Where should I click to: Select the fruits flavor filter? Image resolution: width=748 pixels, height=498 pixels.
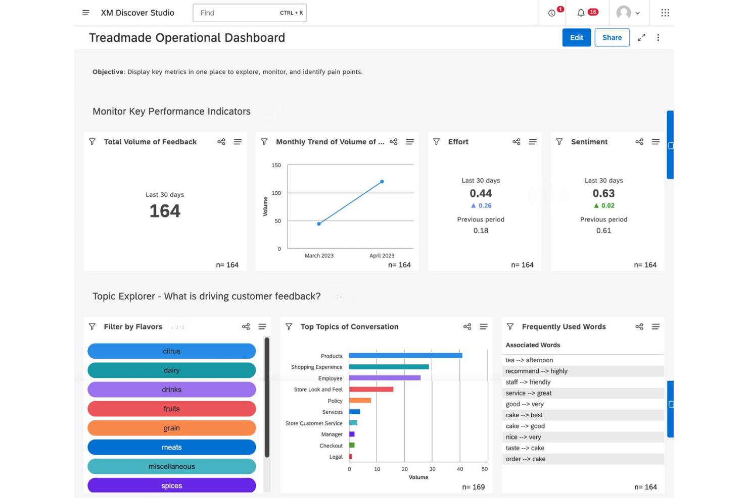172,409
